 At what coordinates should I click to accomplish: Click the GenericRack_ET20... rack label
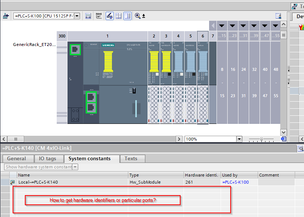click(x=34, y=45)
